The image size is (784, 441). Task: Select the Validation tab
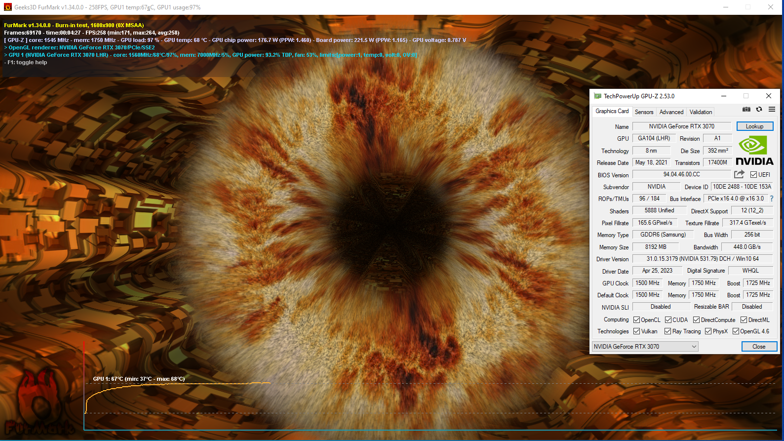701,112
